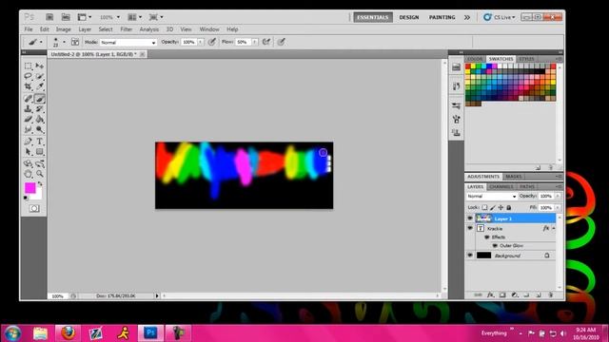Image resolution: width=609 pixels, height=342 pixels.
Task: Select the History Brush tool
Action: tap(40, 109)
